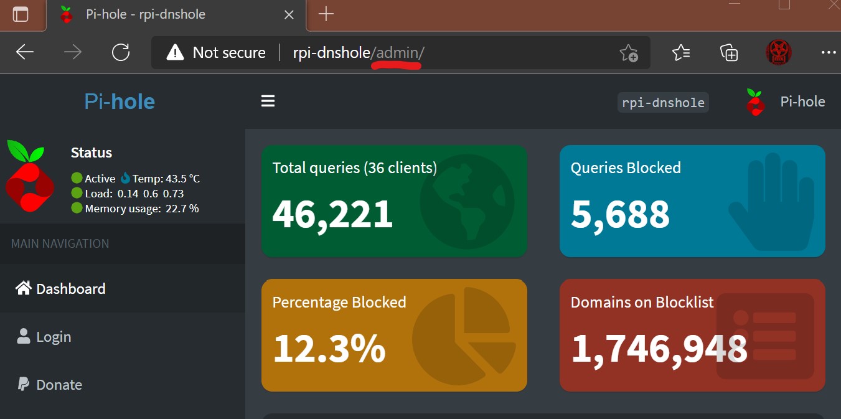
Task: Click the green Active status indicator dot
Action: (x=75, y=178)
